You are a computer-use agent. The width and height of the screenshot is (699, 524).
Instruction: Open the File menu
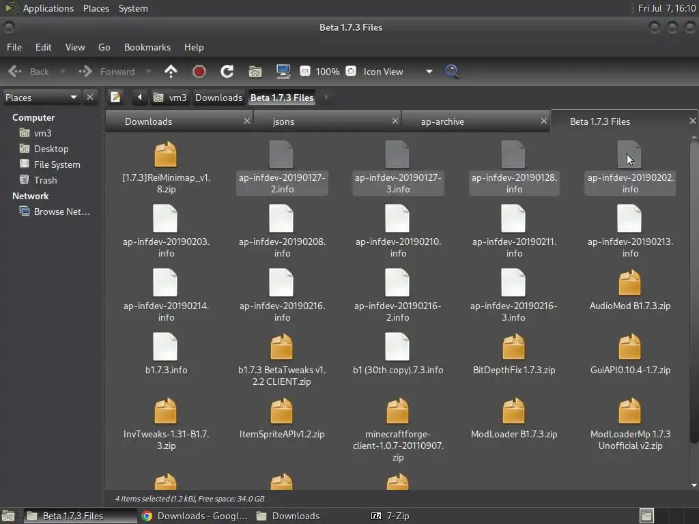pos(14,47)
